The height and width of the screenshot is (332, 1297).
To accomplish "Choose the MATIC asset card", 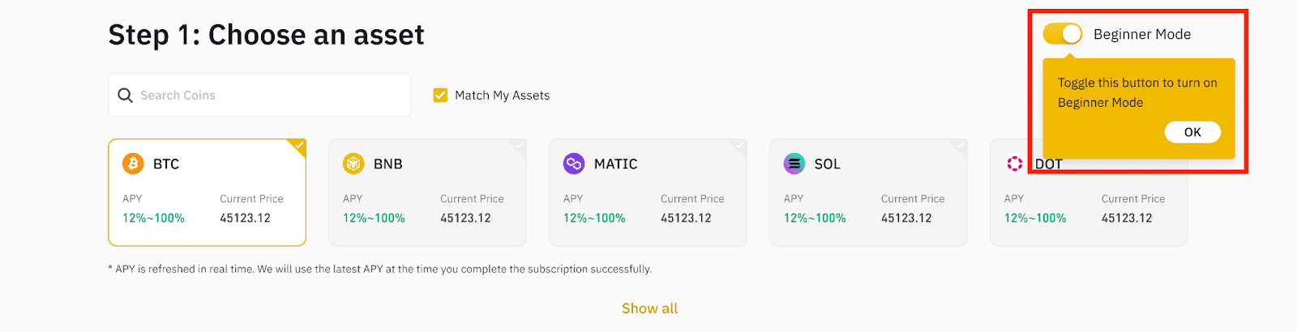I will [648, 192].
